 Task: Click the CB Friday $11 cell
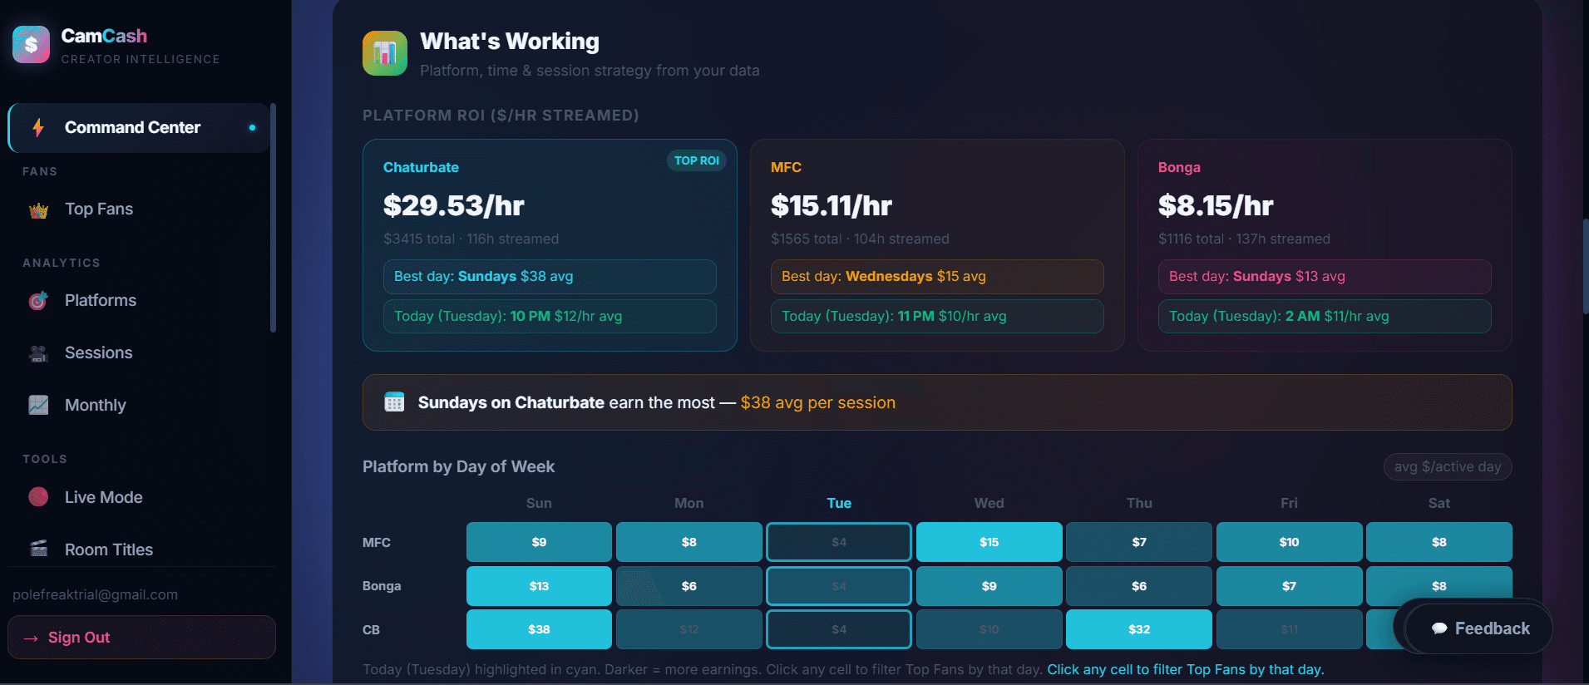click(x=1289, y=629)
